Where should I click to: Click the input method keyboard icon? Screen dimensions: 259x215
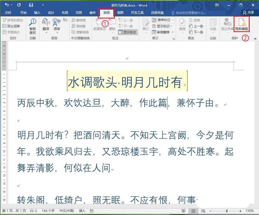point(65,20)
